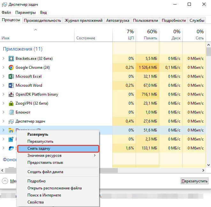Collapse view with the round arrow icon

pyautogui.click(x=5, y=181)
